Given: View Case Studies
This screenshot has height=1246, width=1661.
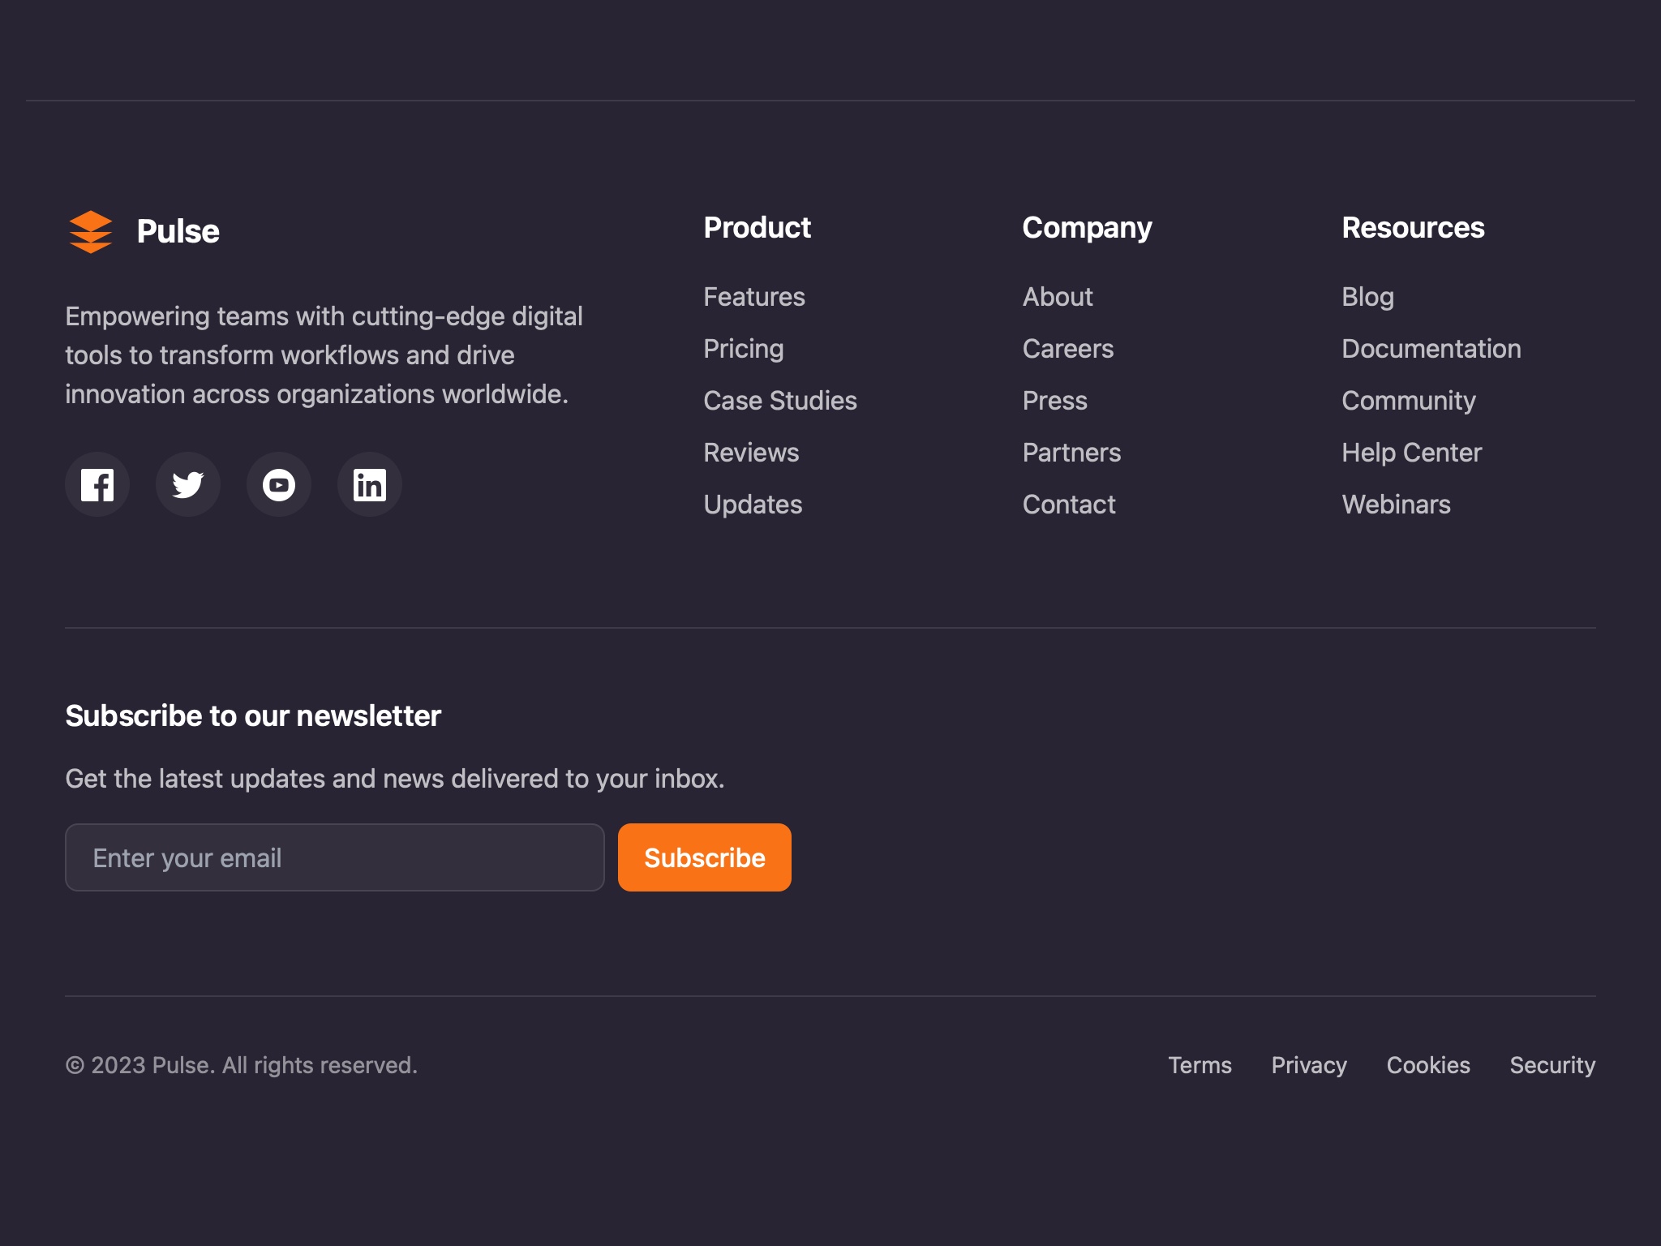Looking at the screenshot, I should coord(780,401).
